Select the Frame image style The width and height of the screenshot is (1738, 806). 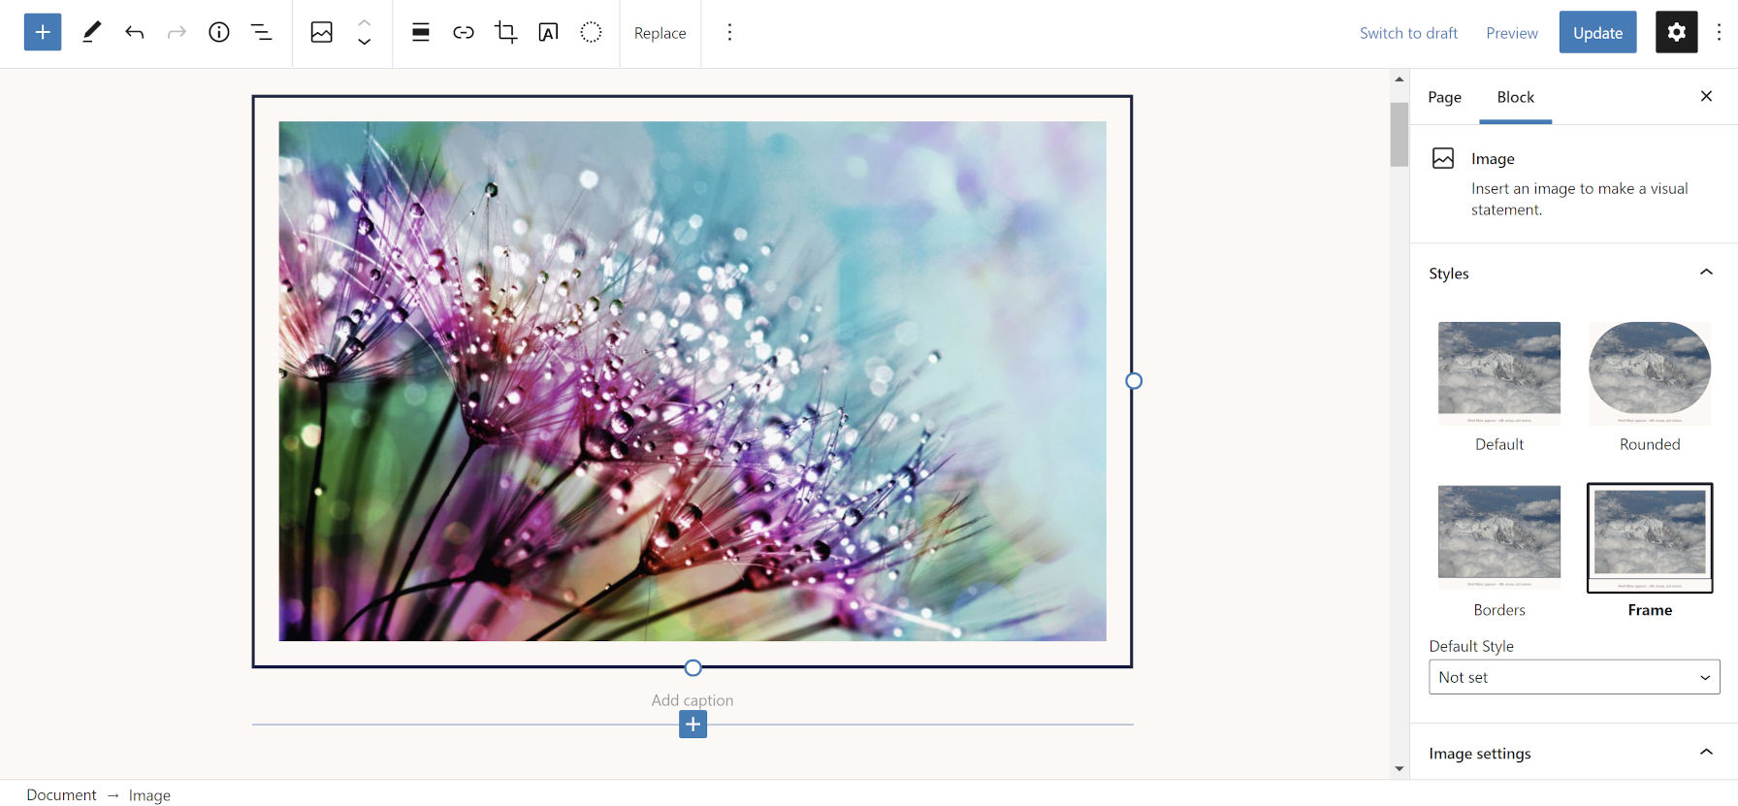click(1650, 551)
